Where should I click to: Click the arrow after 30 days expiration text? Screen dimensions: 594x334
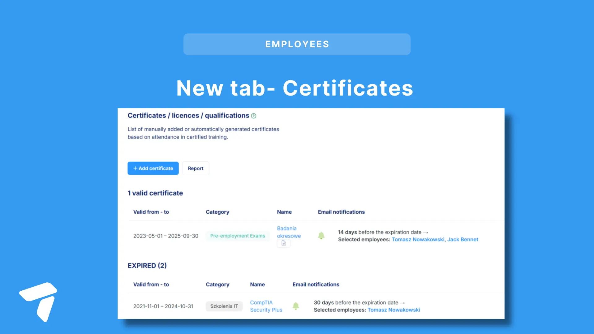coord(402,303)
